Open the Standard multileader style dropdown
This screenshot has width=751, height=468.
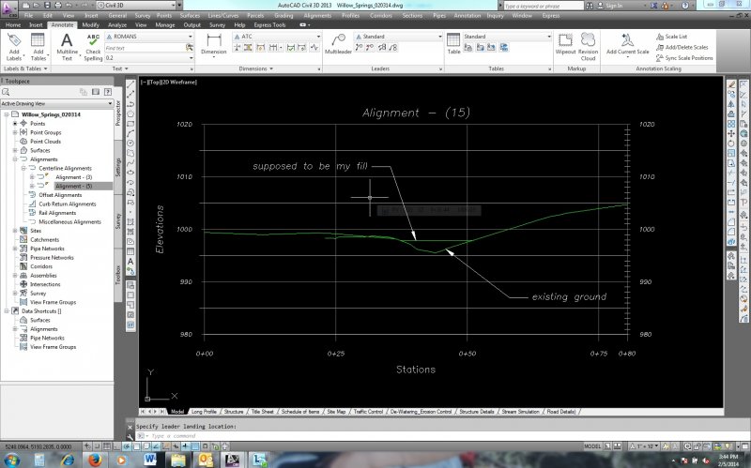(x=439, y=37)
